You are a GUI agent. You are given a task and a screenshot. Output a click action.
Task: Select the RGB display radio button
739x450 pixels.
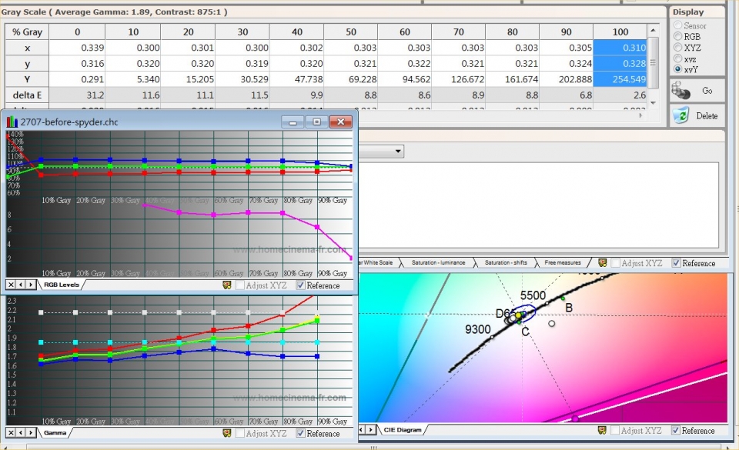(x=677, y=36)
